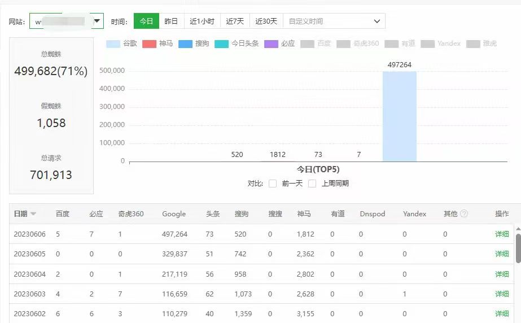Click the help icon beside 其他 column
521x323 pixels.
pos(464,214)
